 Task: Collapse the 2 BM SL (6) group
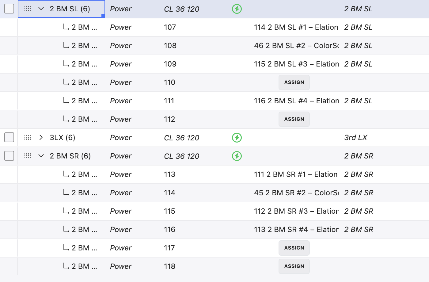pyautogui.click(x=41, y=9)
